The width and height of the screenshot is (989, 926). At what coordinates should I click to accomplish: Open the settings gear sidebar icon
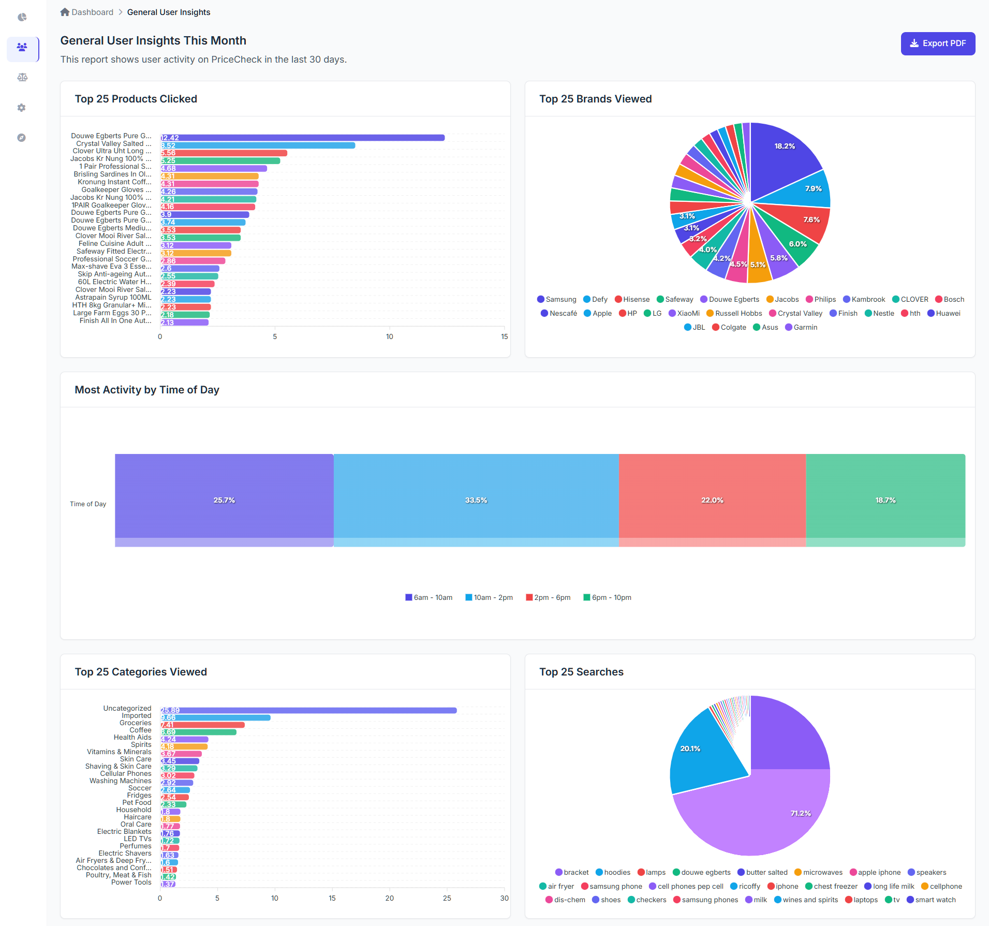tap(21, 108)
